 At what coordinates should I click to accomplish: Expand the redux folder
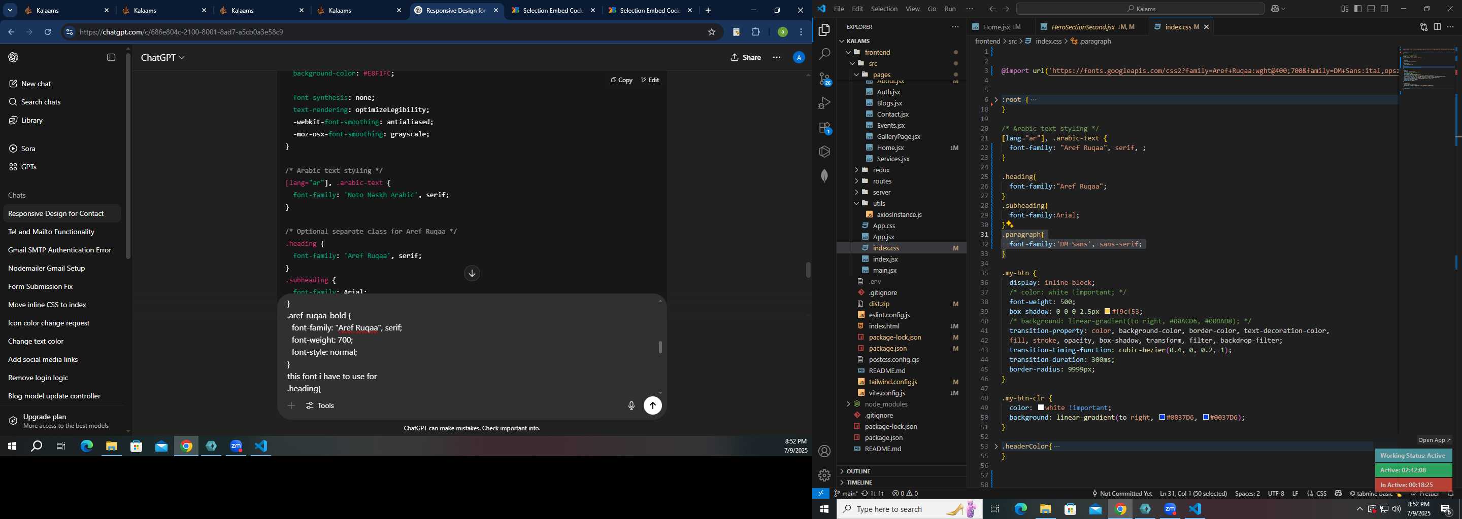(x=856, y=170)
